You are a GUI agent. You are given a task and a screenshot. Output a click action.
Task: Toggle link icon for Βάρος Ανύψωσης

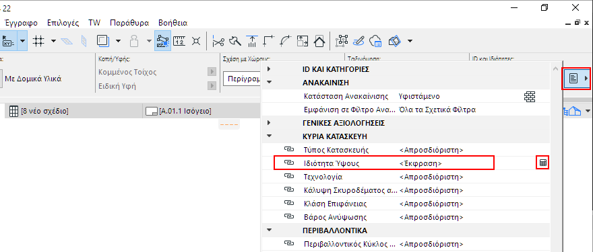(289, 217)
